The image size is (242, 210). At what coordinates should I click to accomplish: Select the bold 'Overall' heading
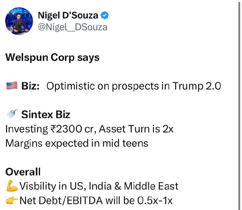tap(23, 172)
